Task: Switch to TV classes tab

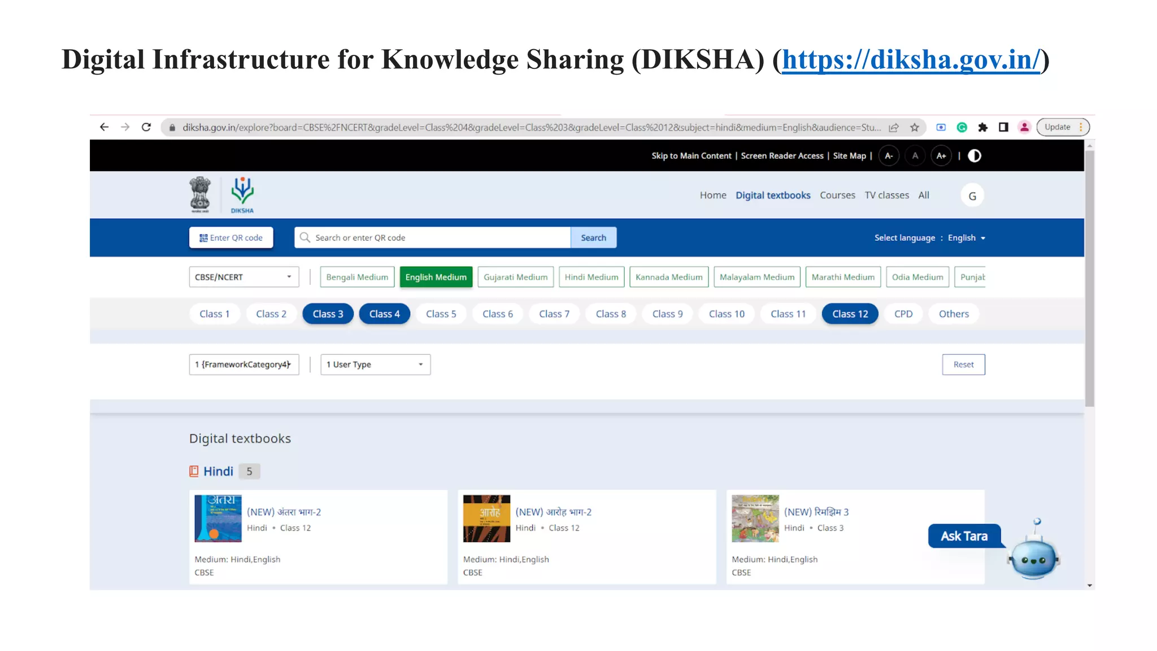Action: click(x=886, y=195)
